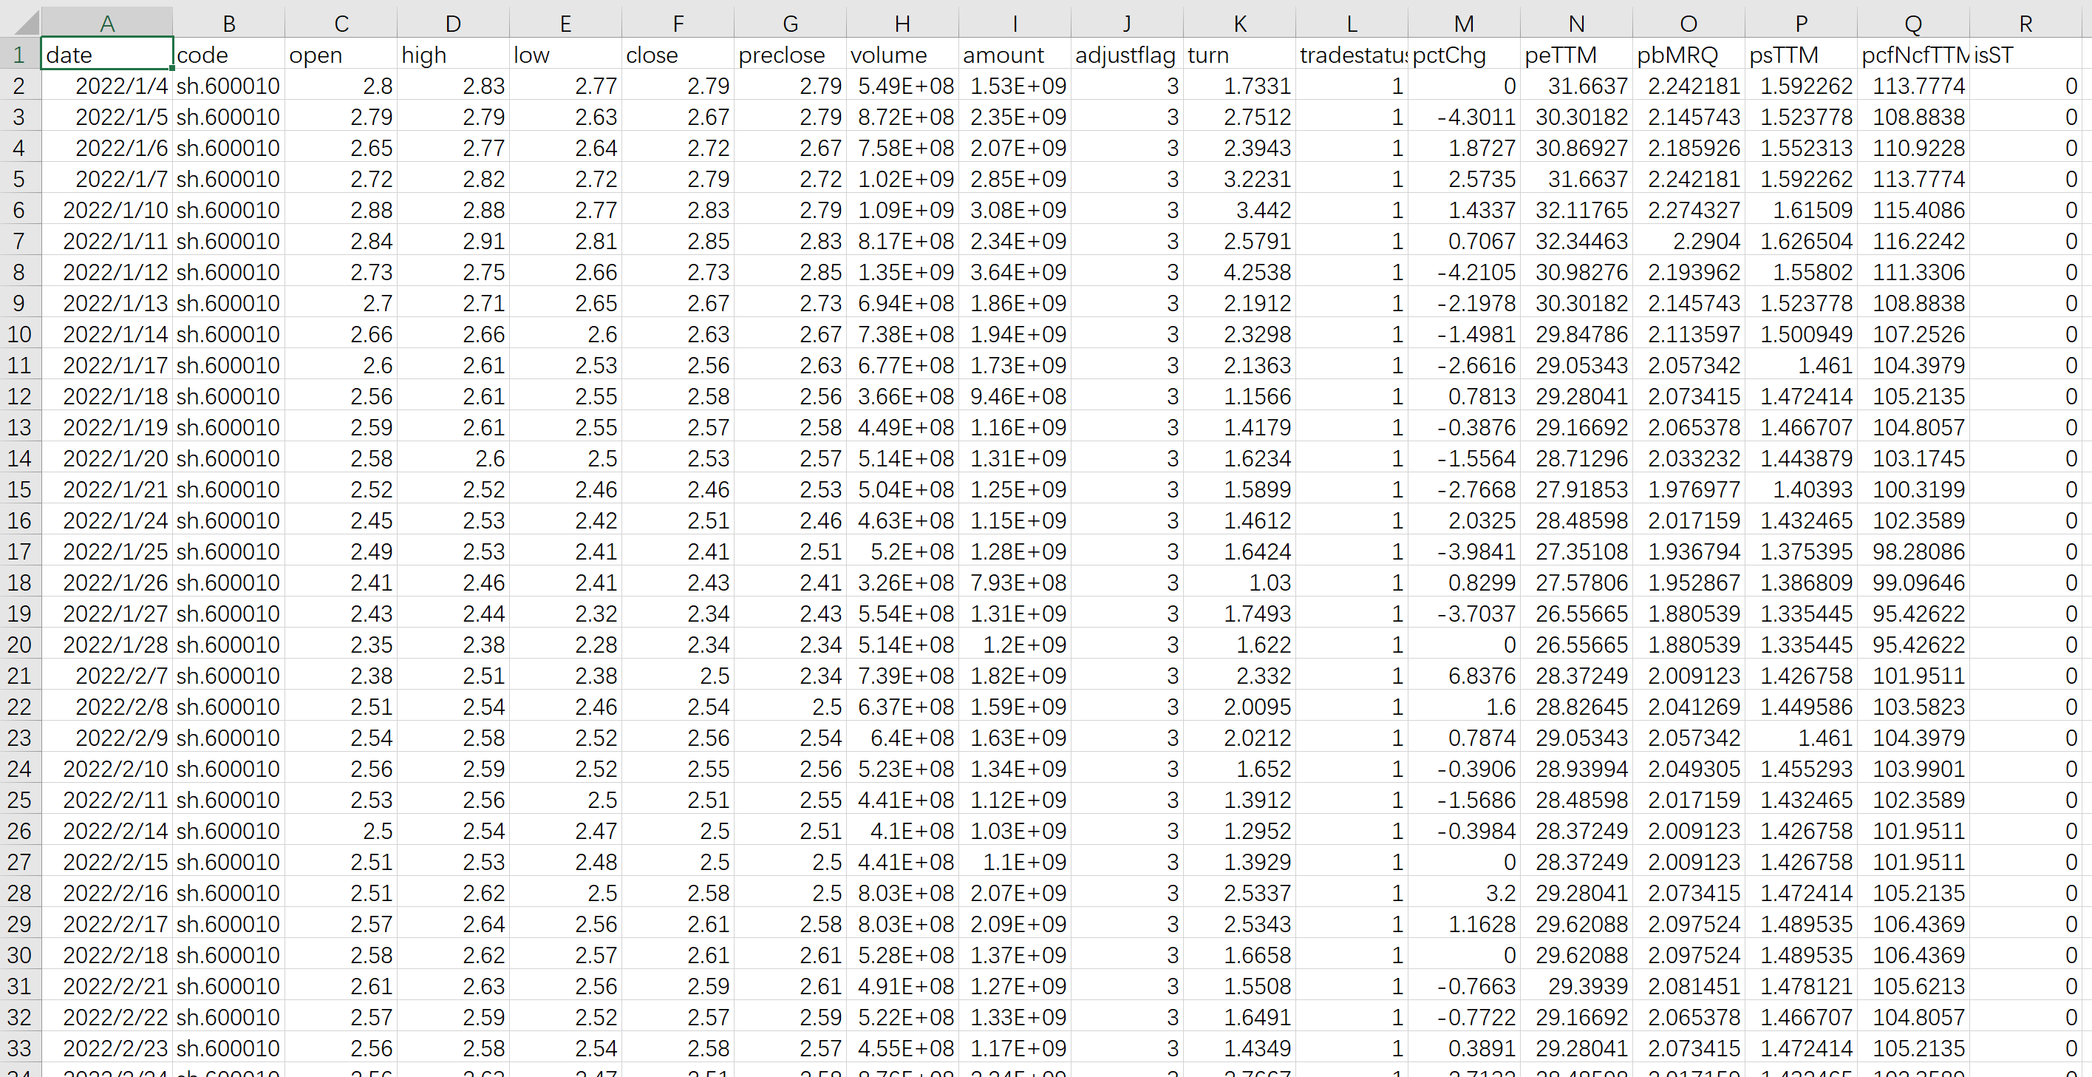Select row 33 header

click(x=19, y=1047)
